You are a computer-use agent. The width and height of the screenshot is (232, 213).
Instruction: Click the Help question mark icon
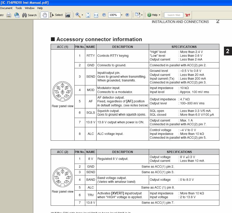click(x=149, y=15)
